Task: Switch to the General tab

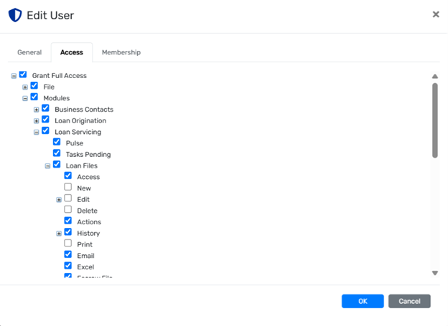Action: [x=29, y=52]
